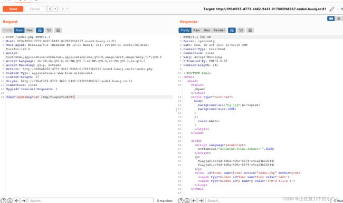Image resolution: width=343 pixels, height=203 pixels.
Task: Open the history forward dropdown arrow
Action: point(68,9)
